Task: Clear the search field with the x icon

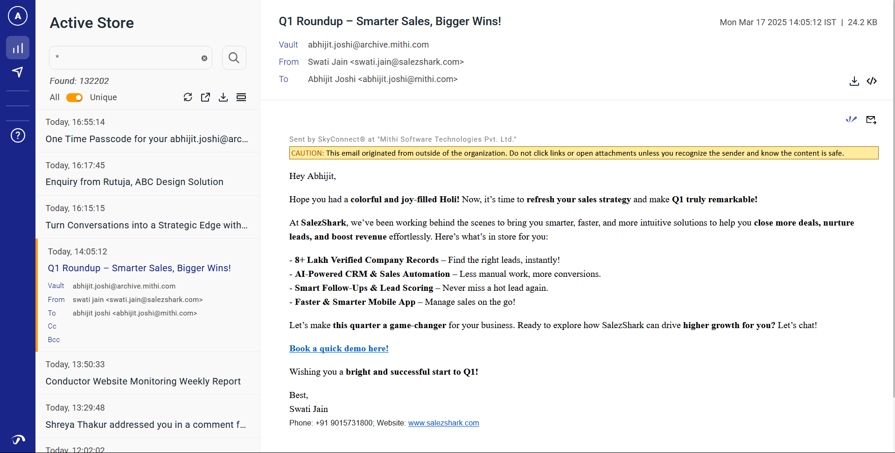Action: tap(204, 58)
